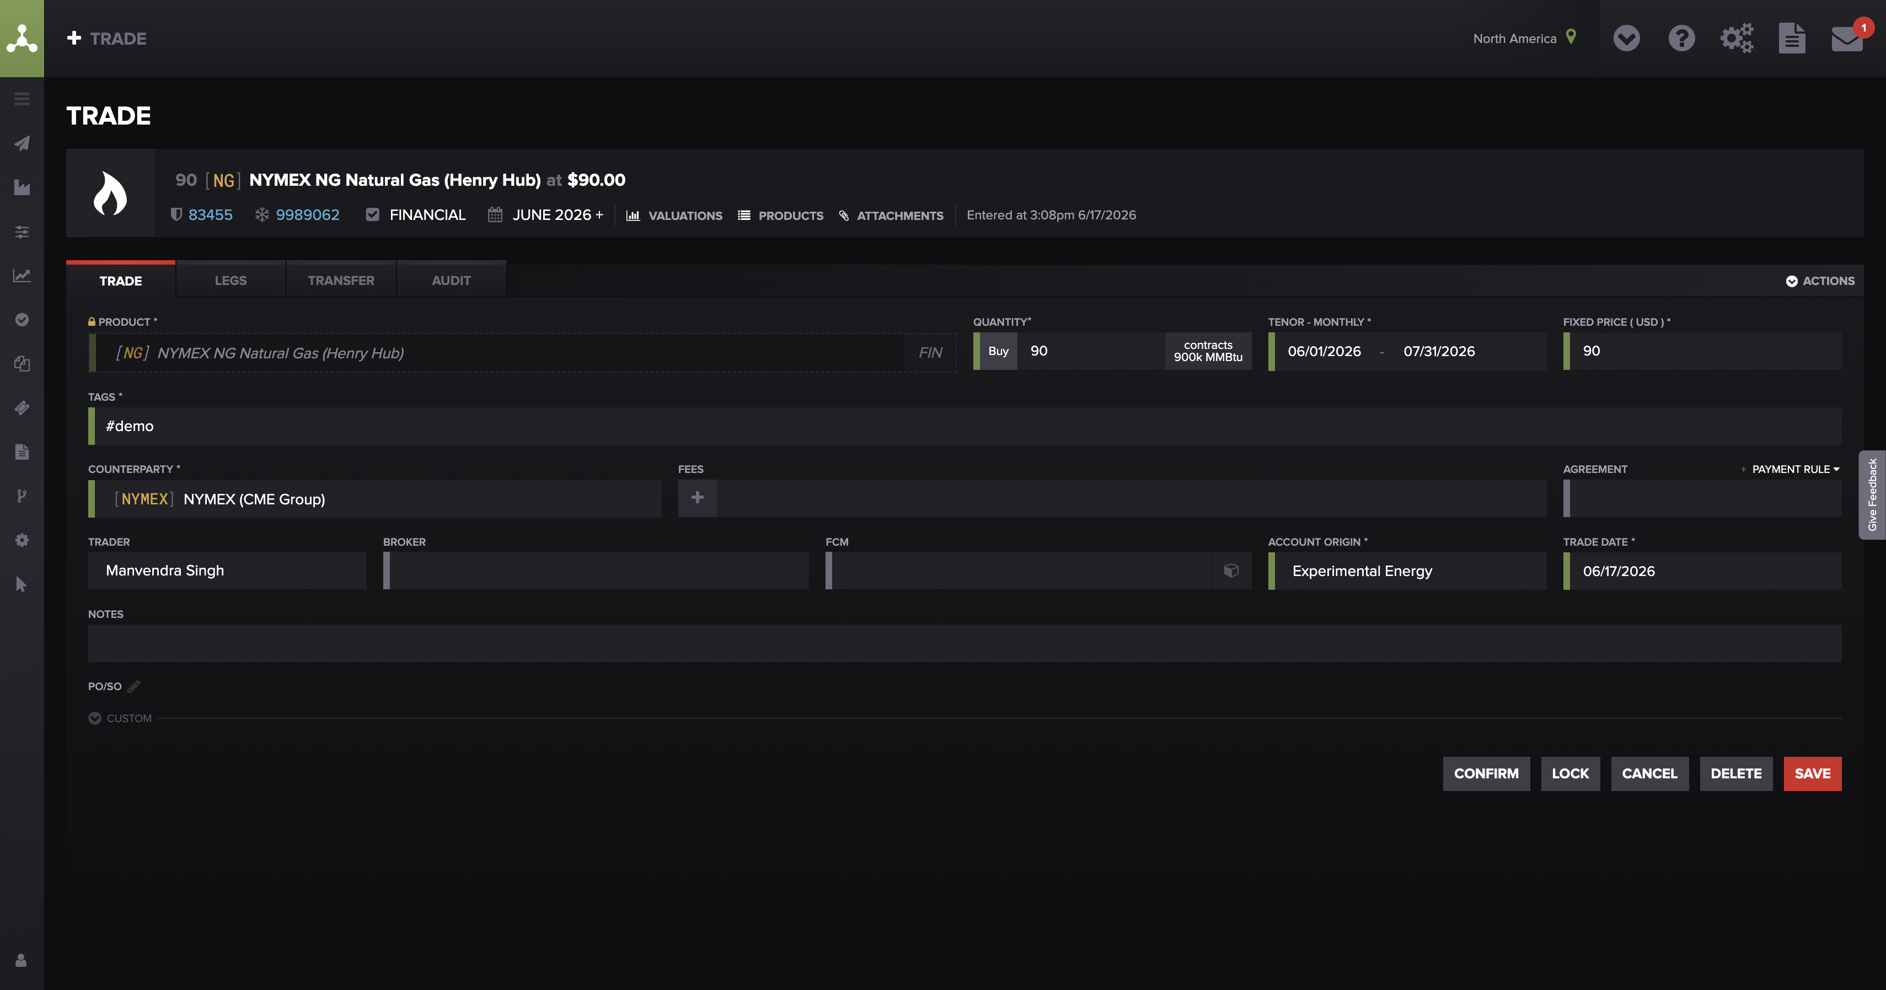Click the green molecule logo icon
1886x990 pixels.
[x=22, y=38]
